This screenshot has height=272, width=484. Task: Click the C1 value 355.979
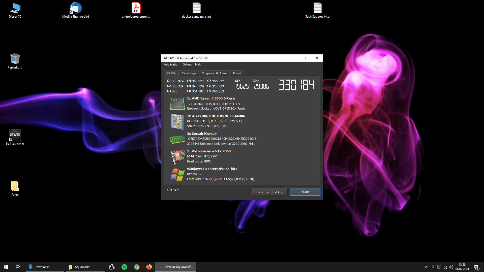click(x=177, y=81)
